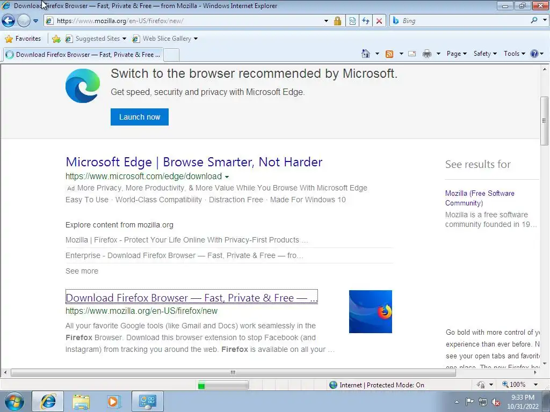The image size is (550, 412).
Task: Open the Safety menu
Action: 485,54
